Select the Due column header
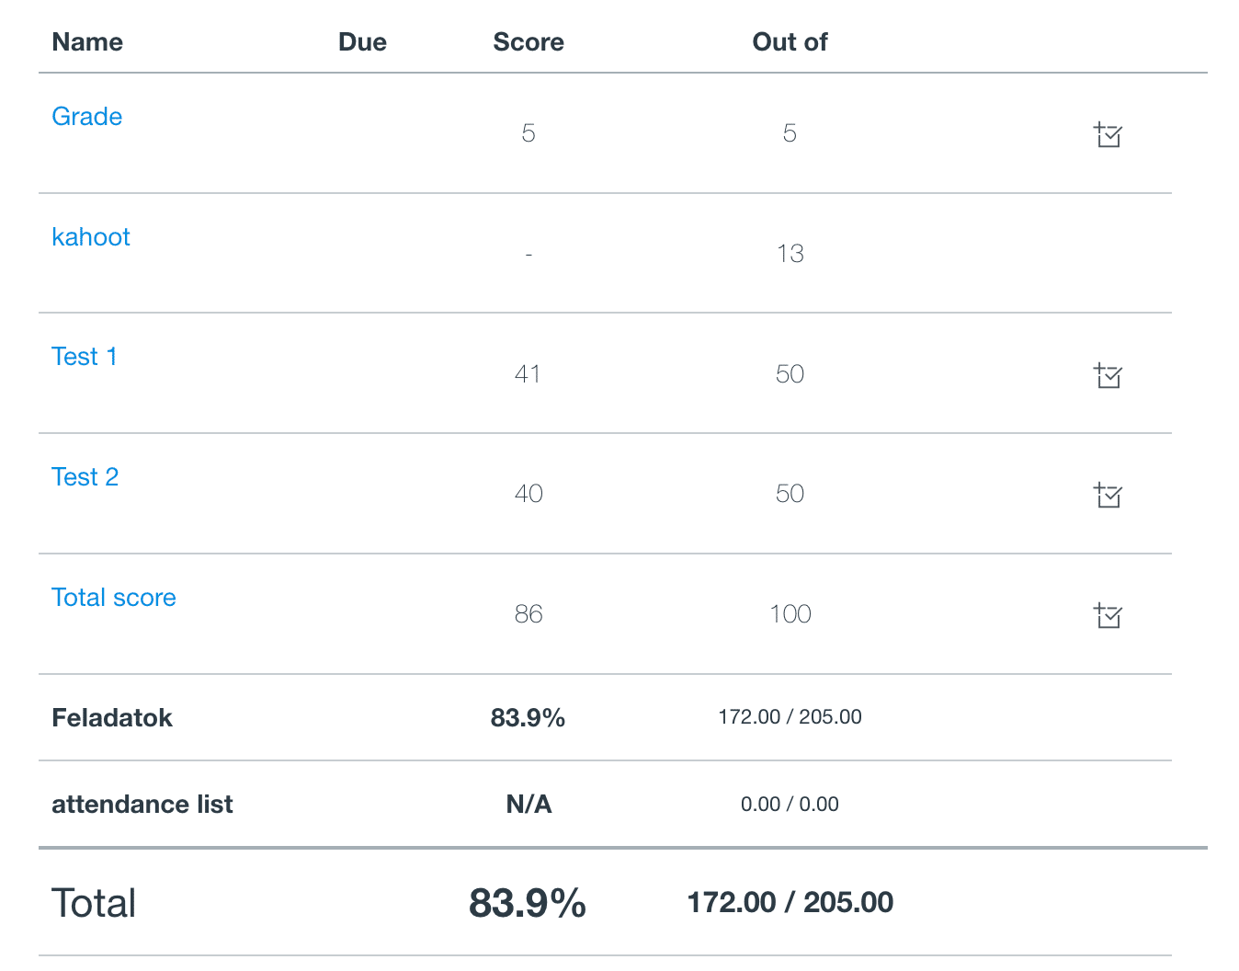1239x971 pixels. click(362, 42)
